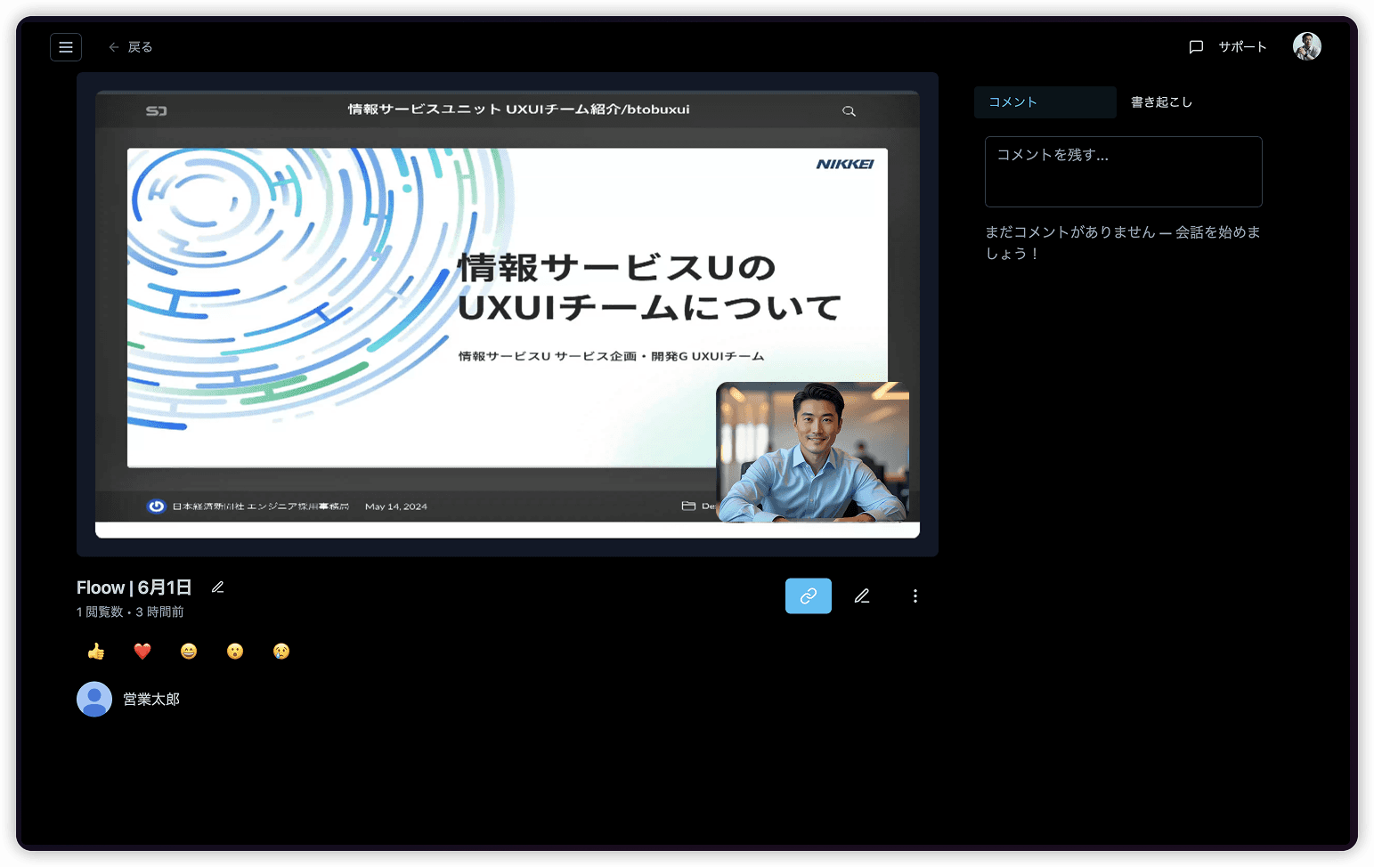
Task: React with the surprised face emoji
Action: click(235, 651)
